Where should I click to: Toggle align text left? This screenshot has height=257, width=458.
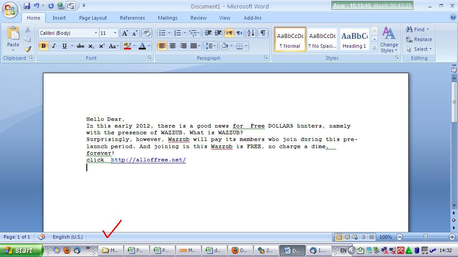point(162,46)
